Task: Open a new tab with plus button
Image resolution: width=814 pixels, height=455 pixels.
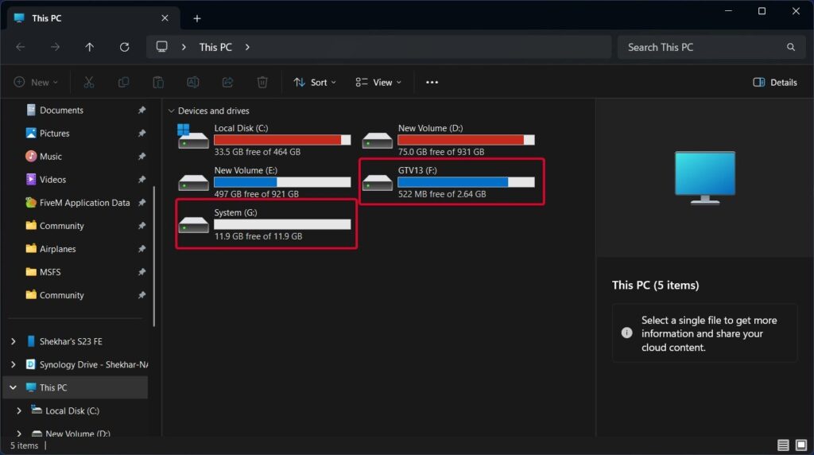Action: 197,18
